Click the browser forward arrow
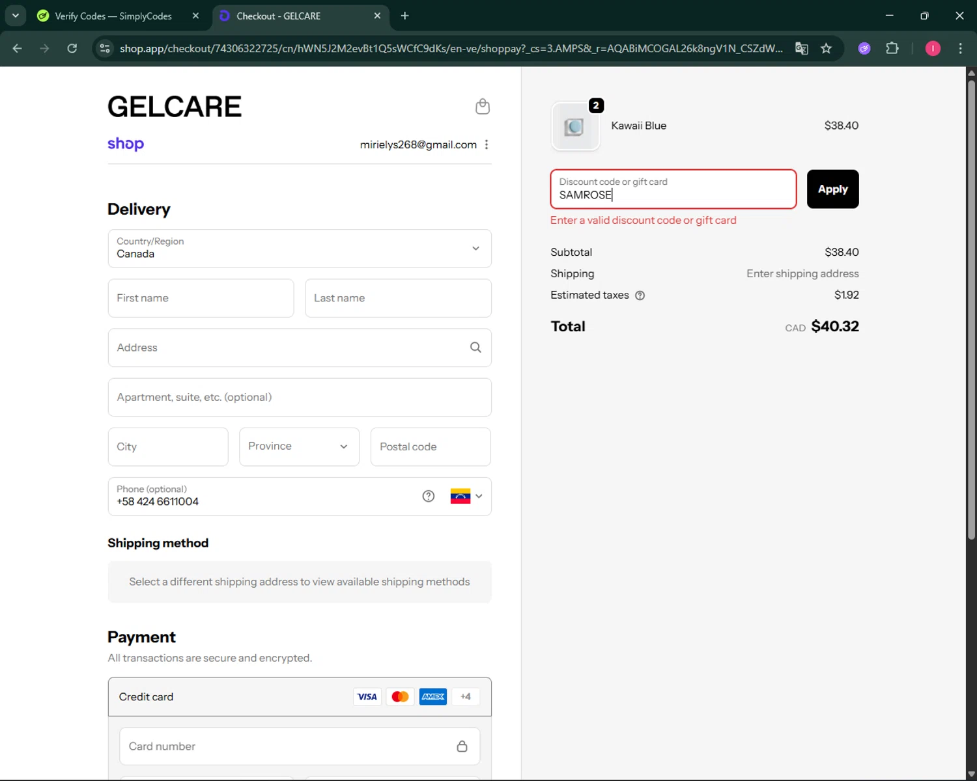This screenshot has height=781, width=977. pos(44,48)
